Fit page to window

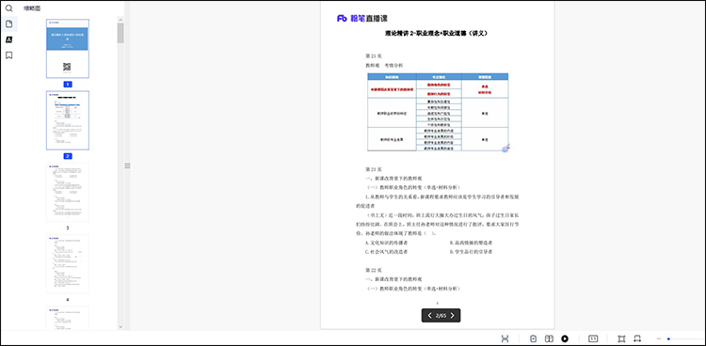tap(622, 338)
